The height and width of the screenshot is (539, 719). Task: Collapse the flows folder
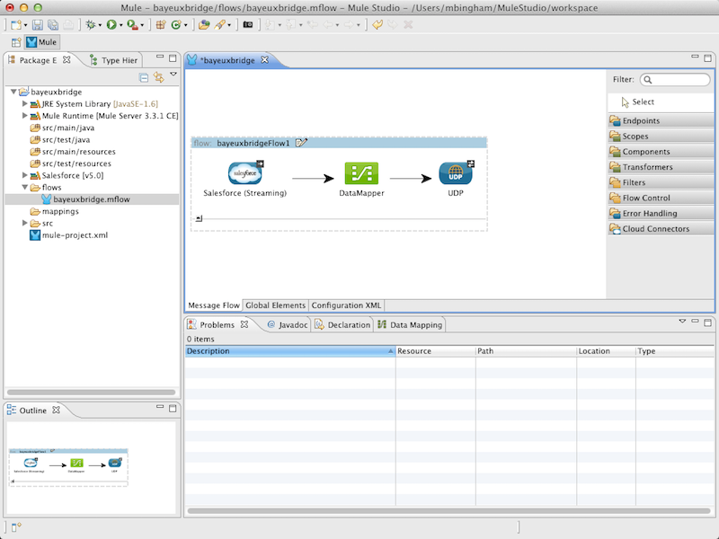click(25, 187)
